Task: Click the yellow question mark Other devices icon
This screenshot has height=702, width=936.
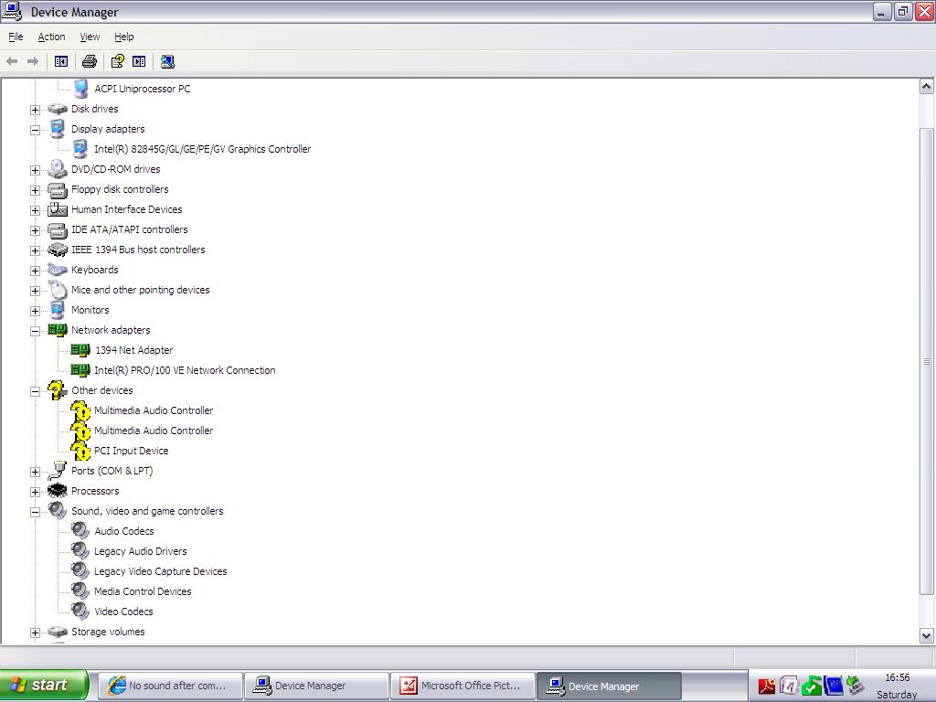Action: pyautogui.click(x=57, y=390)
